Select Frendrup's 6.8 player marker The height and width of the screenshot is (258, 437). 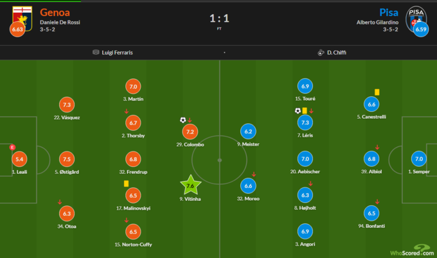tap(133, 159)
